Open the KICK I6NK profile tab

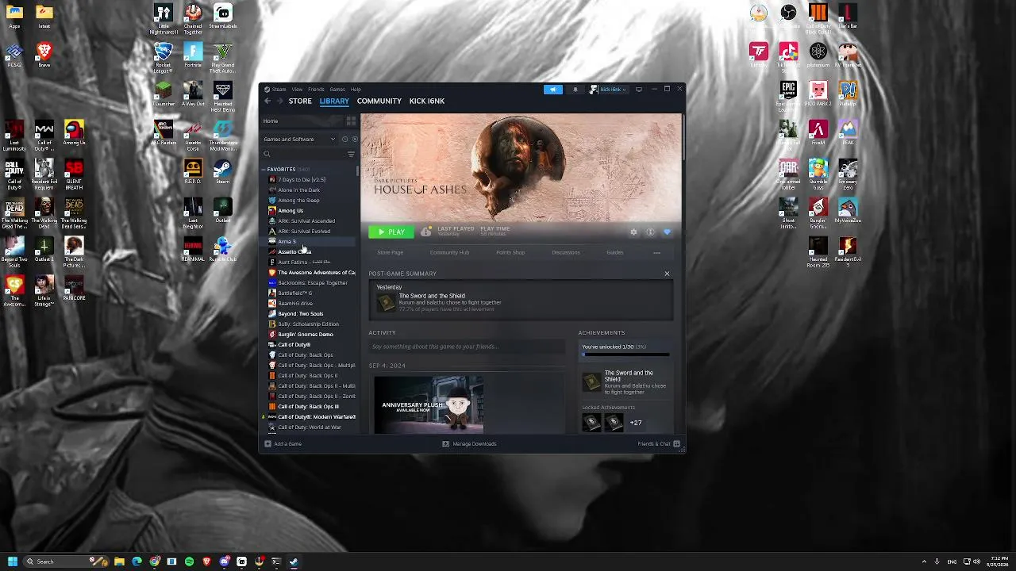coord(427,101)
